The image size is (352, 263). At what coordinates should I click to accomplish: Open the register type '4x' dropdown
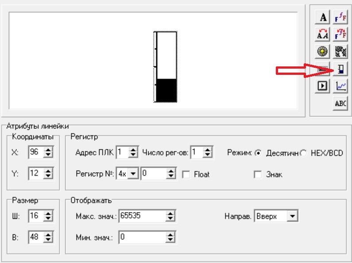coord(134,174)
